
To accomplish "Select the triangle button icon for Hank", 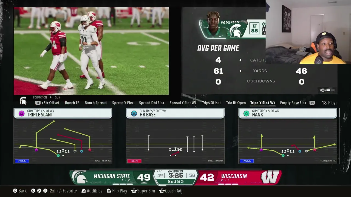I will point(246,114).
